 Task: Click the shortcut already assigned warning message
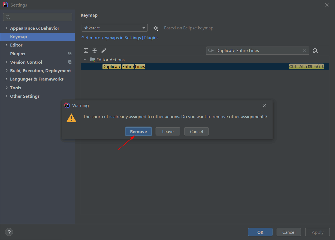[175, 116]
